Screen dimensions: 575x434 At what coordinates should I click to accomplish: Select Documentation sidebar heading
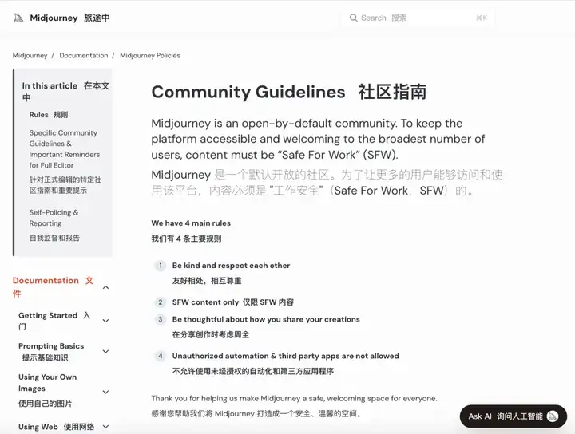click(x=54, y=286)
